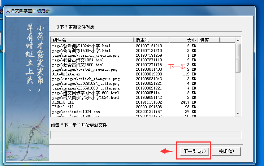Image resolution: width=264 pixels, height=166 pixels.
Task: Click the vertical scrollbar thumb
Action: coord(238,58)
